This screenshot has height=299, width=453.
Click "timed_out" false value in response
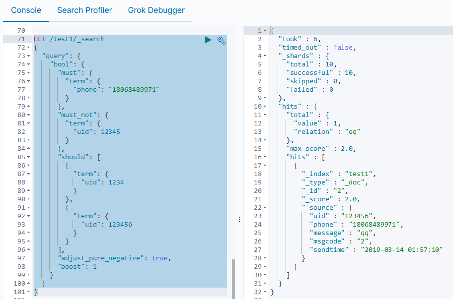343,47
